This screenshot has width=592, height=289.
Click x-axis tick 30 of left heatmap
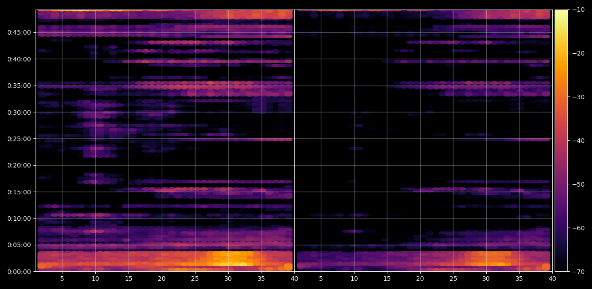(x=228, y=278)
